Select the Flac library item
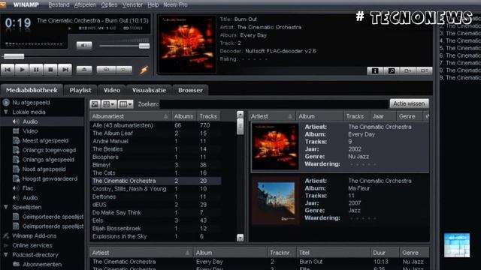Screen dimensions: 481x270 pos(28,188)
